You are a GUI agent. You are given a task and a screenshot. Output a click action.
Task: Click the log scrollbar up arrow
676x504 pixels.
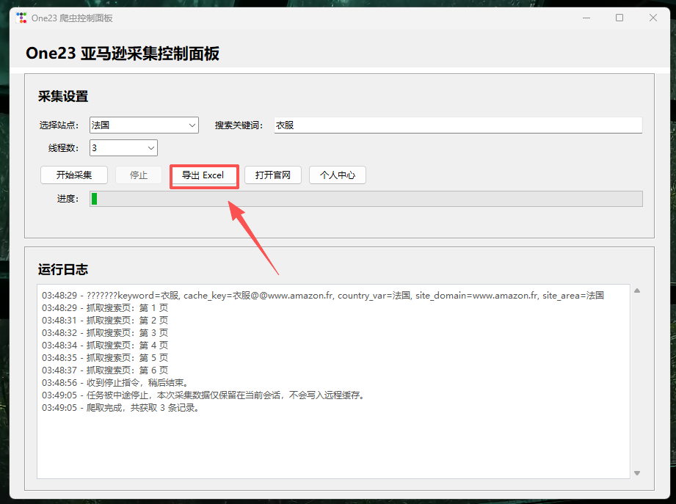point(637,291)
